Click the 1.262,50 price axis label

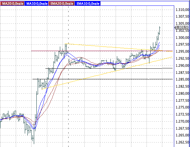(182, 142)
